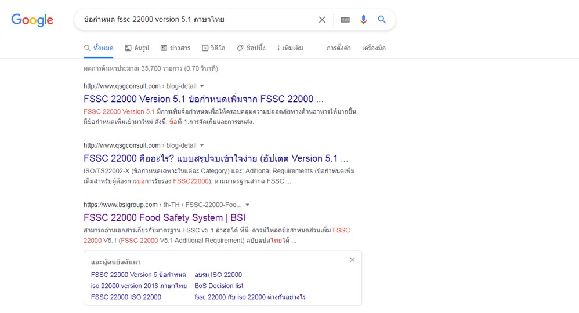The height and width of the screenshot is (313, 579).
Task: Search 'iso 22000 version 2018 ภาษาไทย' suggestion
Action: click(139, 286)
